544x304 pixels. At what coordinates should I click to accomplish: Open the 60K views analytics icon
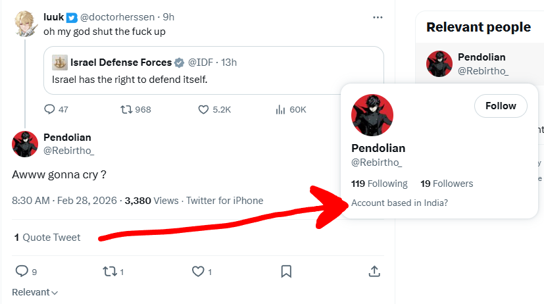click(x=280, y=109)
